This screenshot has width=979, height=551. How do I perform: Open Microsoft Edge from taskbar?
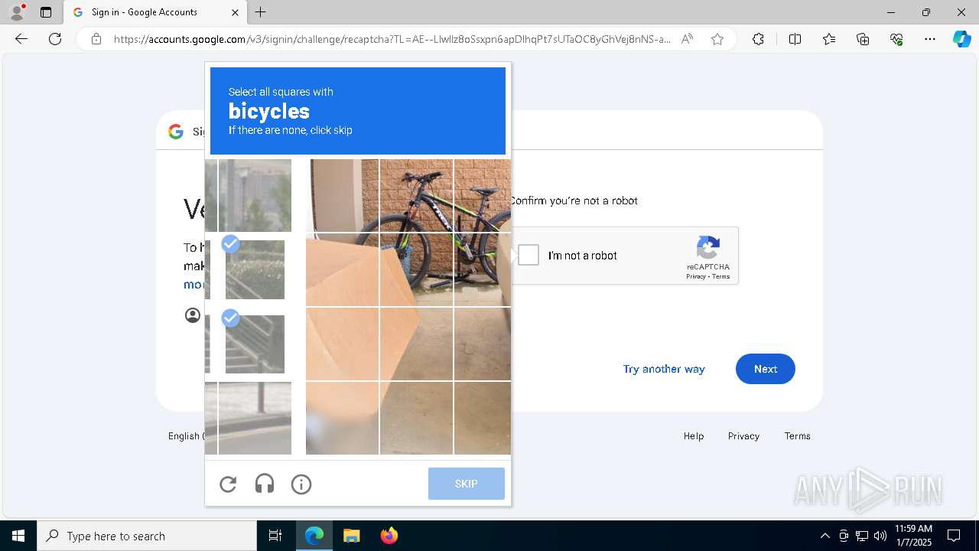[x=314, y=536]
